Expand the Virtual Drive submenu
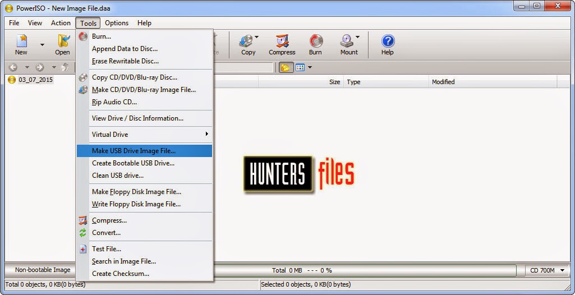This screenshot has height=295, width=575. tap(145, 135)
